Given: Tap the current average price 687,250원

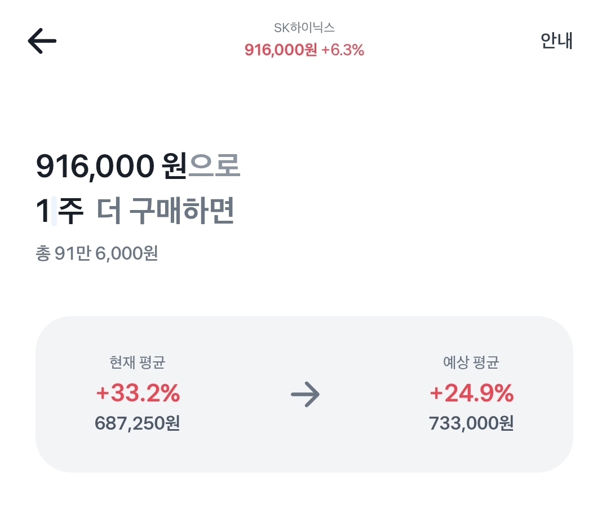Looking at the screenshot, I should point(138,423).
